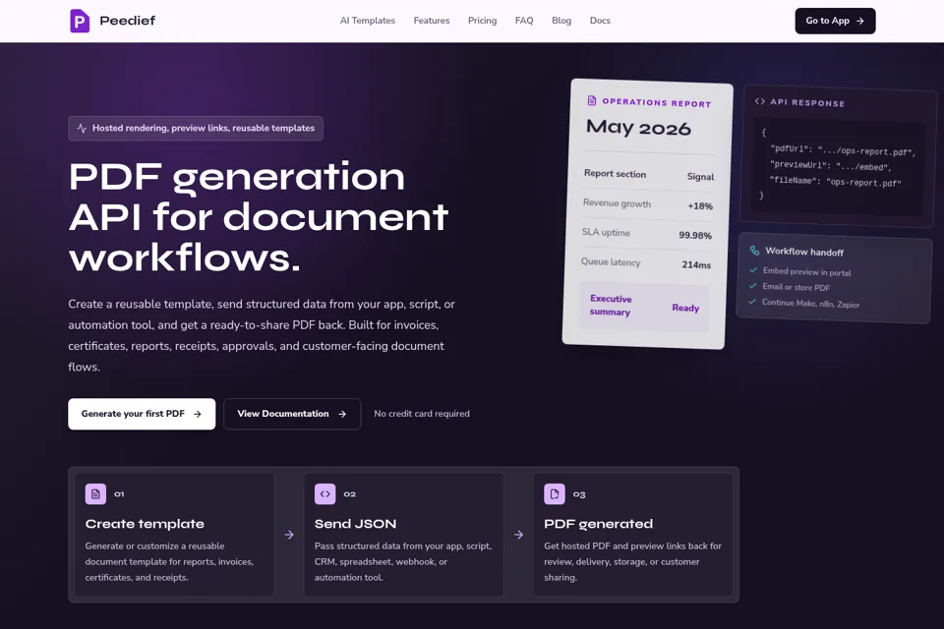Click the 02 step number label
The height and width of the screenshot is (629, 944).
pyautogui.click(x=349, y=494)
